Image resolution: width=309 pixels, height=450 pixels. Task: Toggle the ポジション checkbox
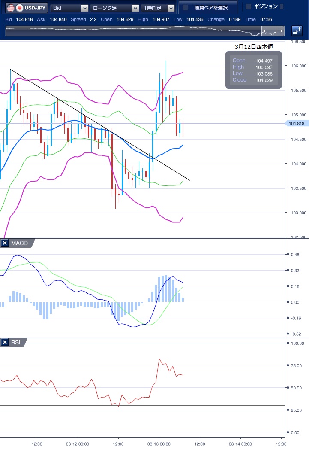pyautogui.click(x=248, y=6)
